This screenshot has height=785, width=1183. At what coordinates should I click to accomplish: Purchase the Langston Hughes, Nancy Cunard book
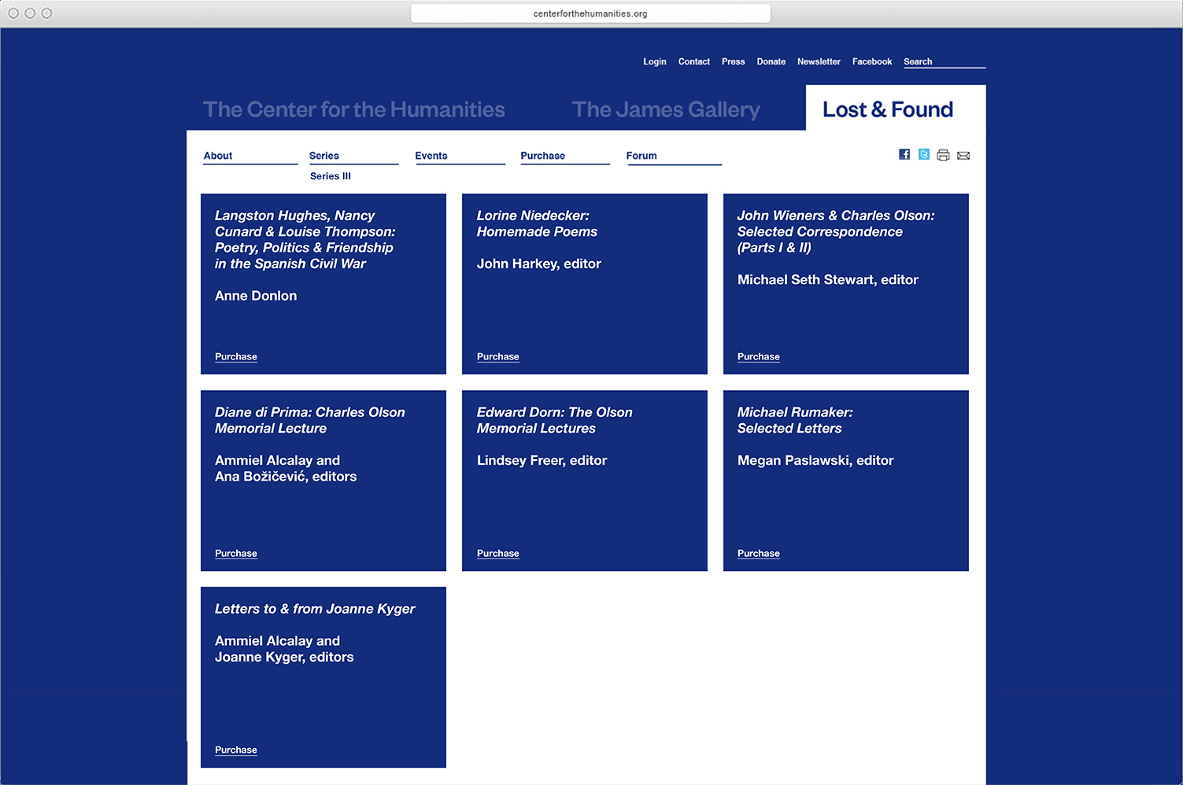236,356
